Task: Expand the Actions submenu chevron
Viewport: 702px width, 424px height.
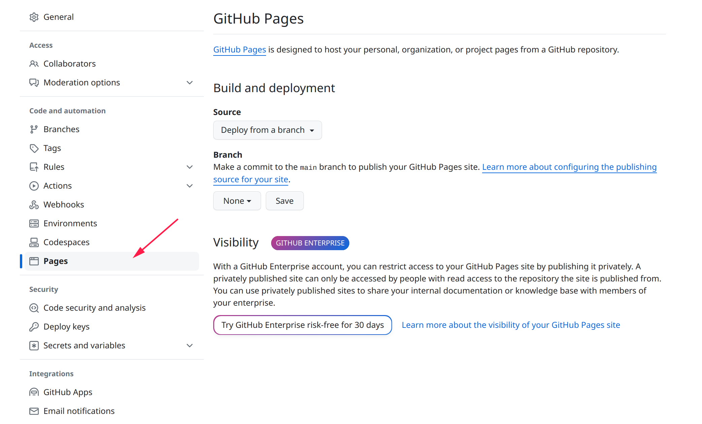Action: pyautogui.click(x=190, y=186)
